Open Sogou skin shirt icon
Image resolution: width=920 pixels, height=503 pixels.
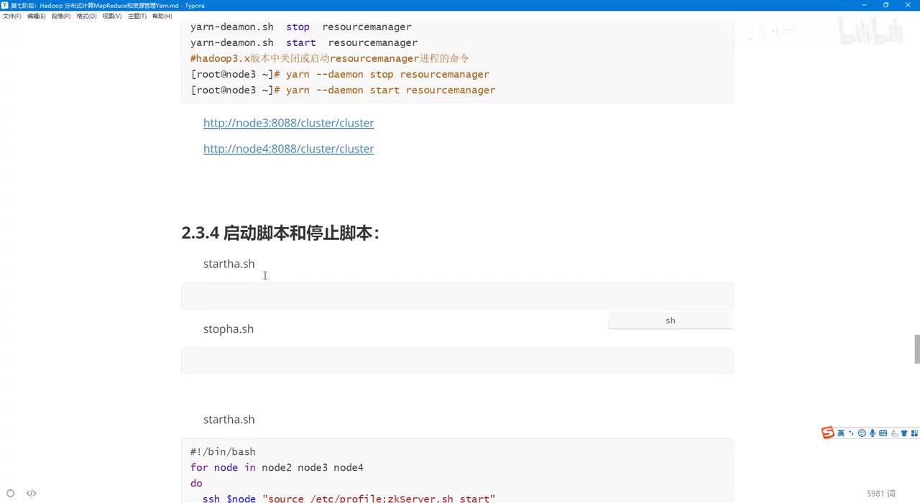coord(904,433)
